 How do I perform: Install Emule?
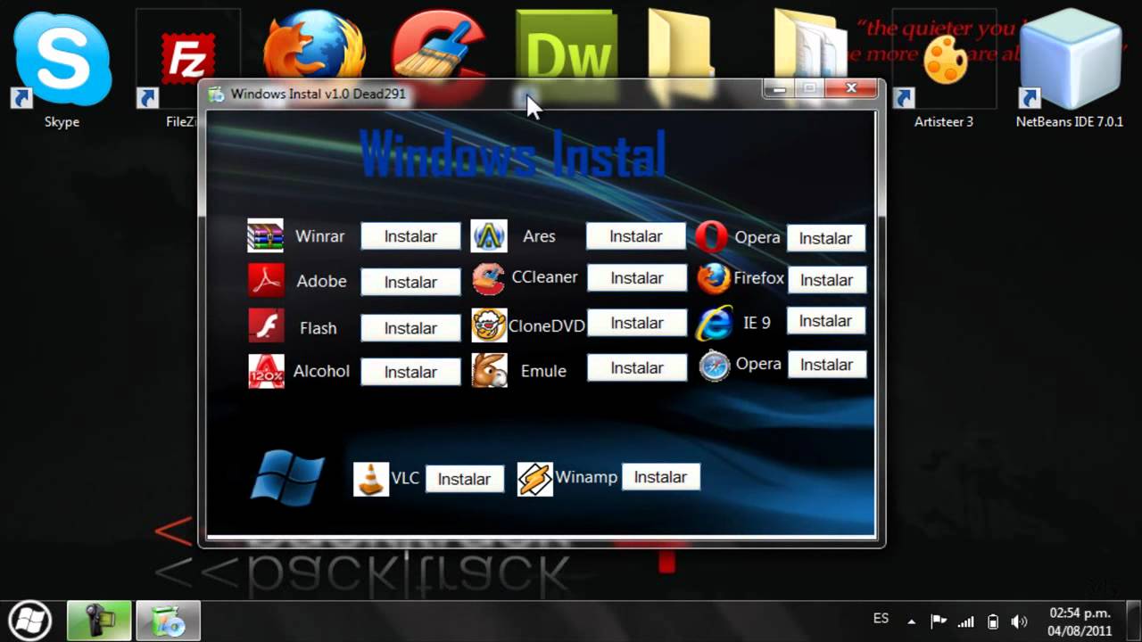tap(636, 367)
